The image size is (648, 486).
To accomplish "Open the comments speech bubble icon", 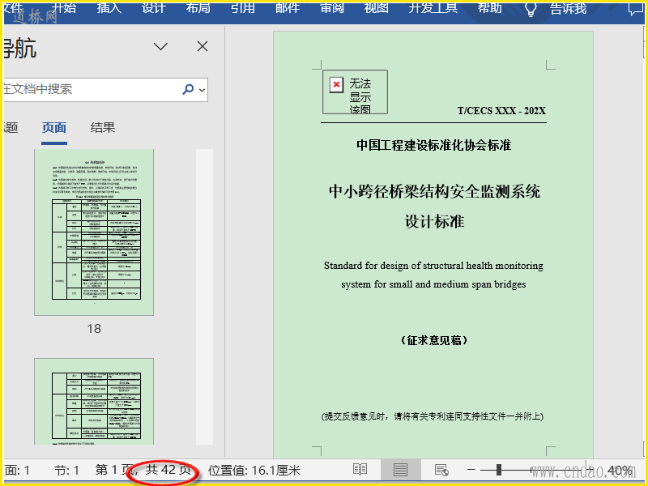I will (x=636, y=8).
